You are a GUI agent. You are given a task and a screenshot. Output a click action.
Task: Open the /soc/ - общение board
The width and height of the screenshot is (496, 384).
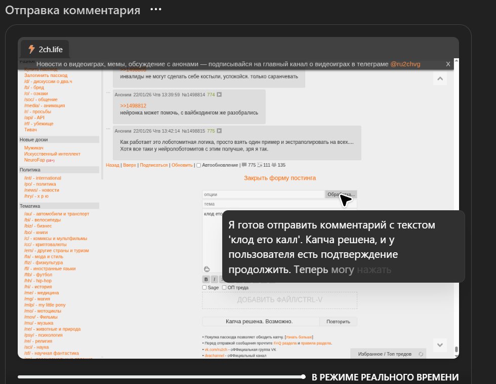[x=41, y=99]
